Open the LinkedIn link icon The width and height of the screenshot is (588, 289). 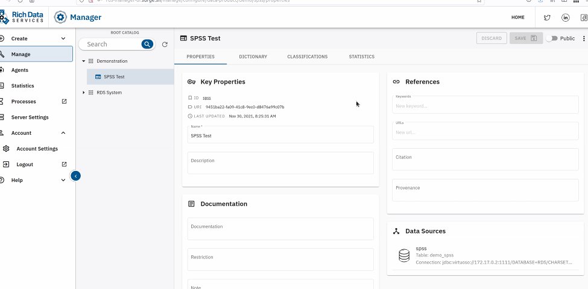[566, 17]
